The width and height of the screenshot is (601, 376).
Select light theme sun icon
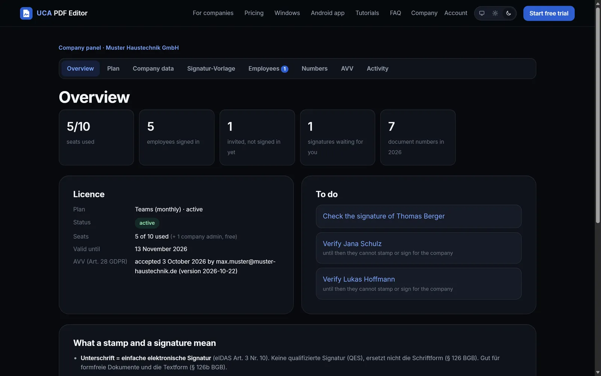[x=495, y=13]
